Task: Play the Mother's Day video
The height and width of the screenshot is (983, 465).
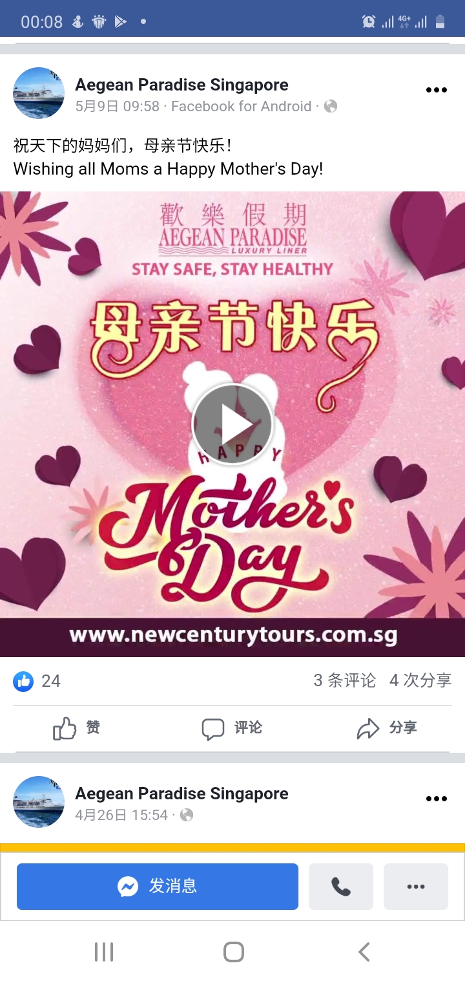Action: click(232, 424)
